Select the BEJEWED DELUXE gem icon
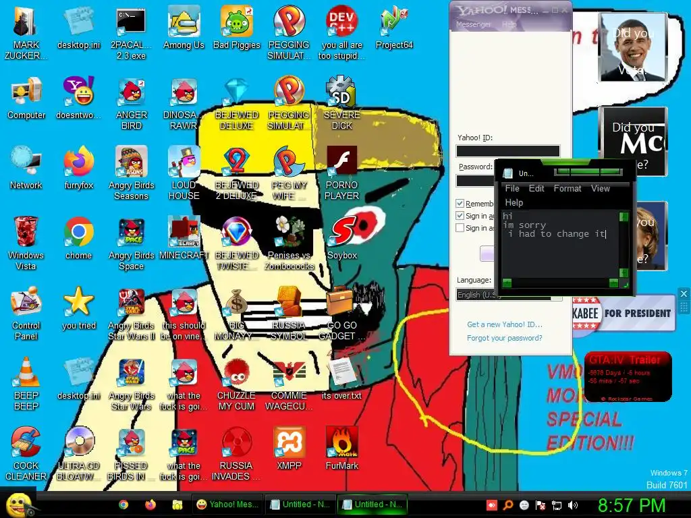The width and height of the screenshot is (691, 518). [x=237, y=103]
